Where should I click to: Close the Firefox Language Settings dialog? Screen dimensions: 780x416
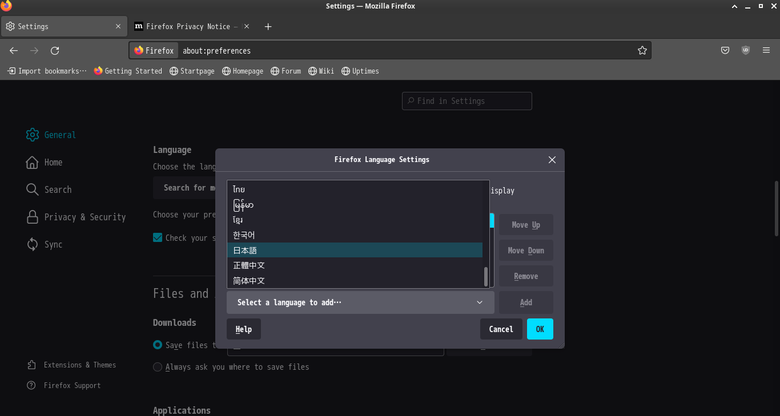pyautogui.click(x=552, y=160)
